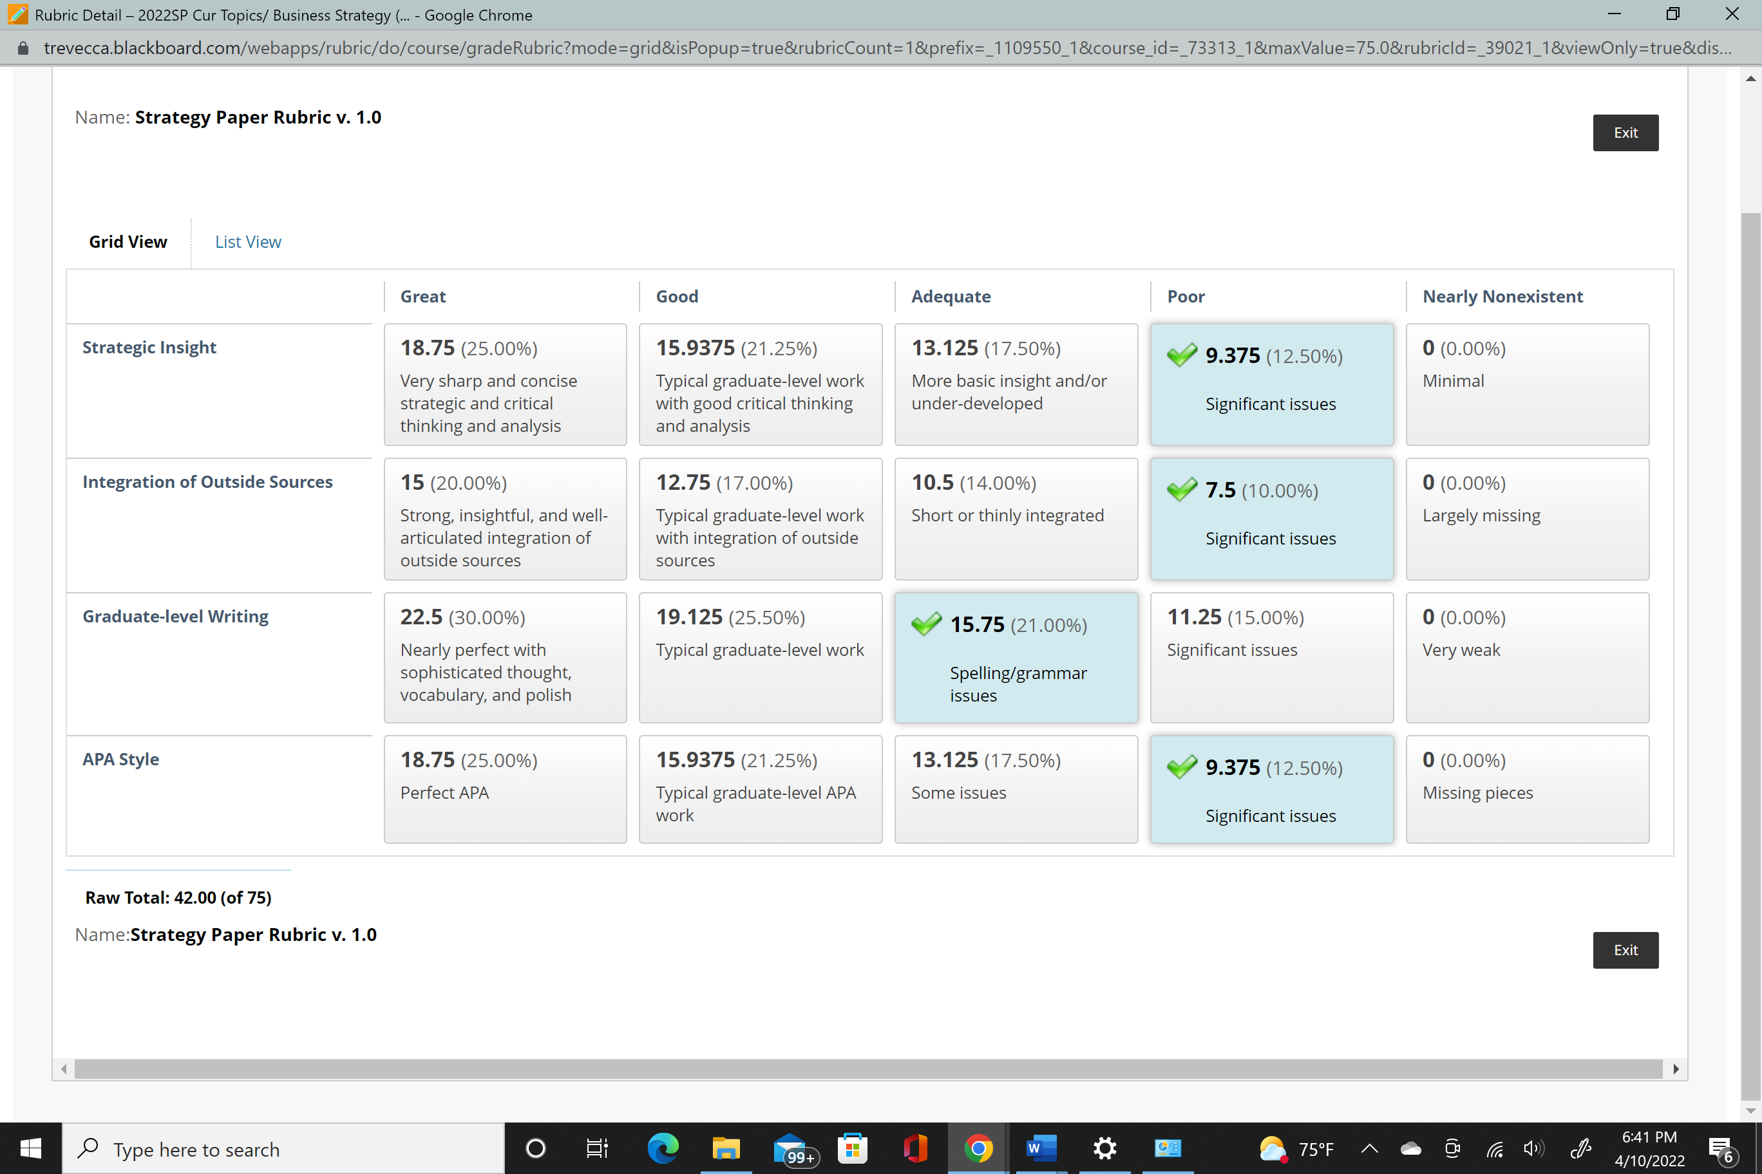Open the Settings gear icon in taskbar
Image resolution: width=1762 pixels, height=1174 pixels.
(x=1104, y=1148)
